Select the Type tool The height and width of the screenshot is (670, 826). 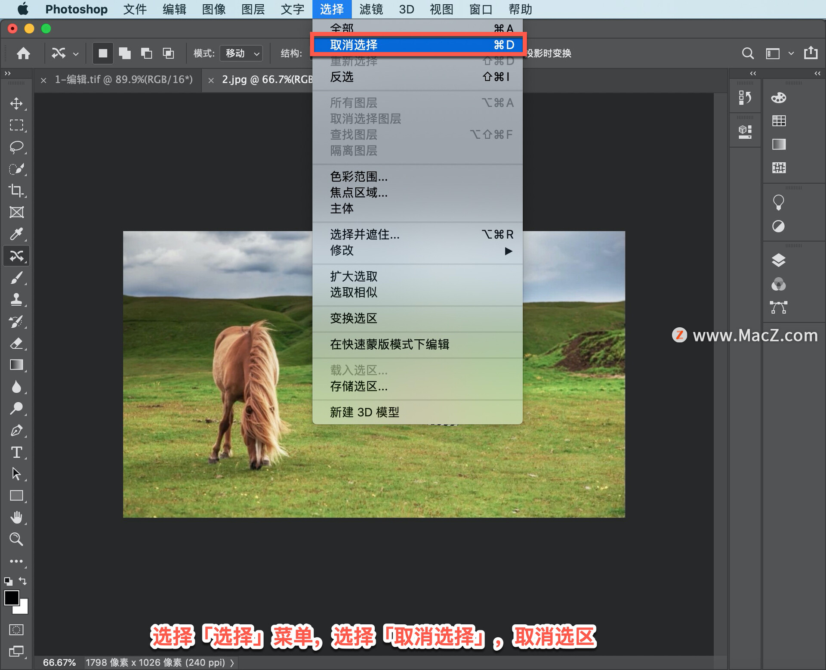click(x=16, y=452)
